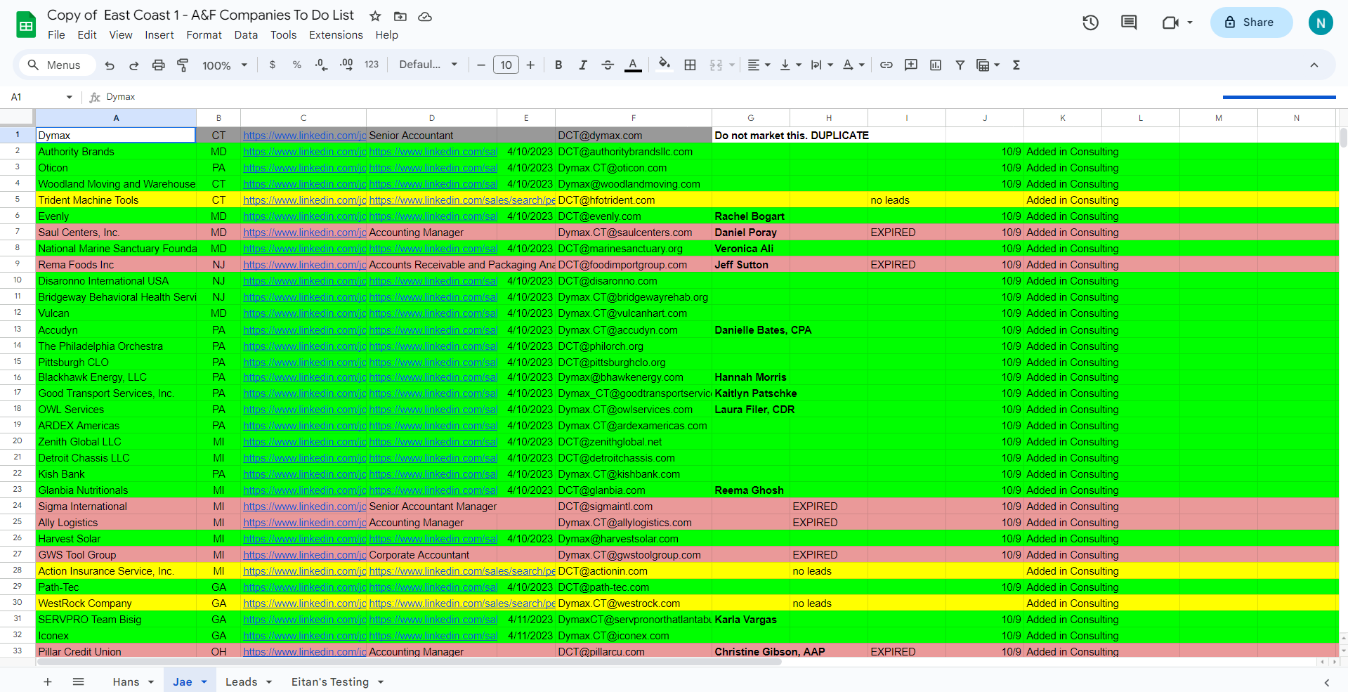Open the Data menu

pos(246,35)
